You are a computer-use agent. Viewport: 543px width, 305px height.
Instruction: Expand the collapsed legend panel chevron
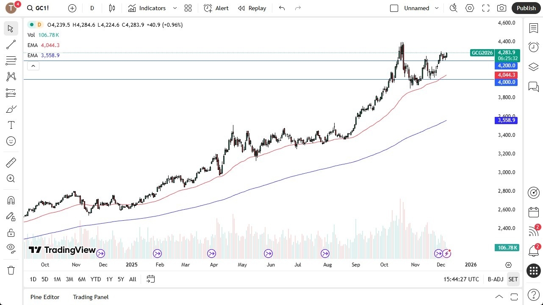click(x=33, y=66)
